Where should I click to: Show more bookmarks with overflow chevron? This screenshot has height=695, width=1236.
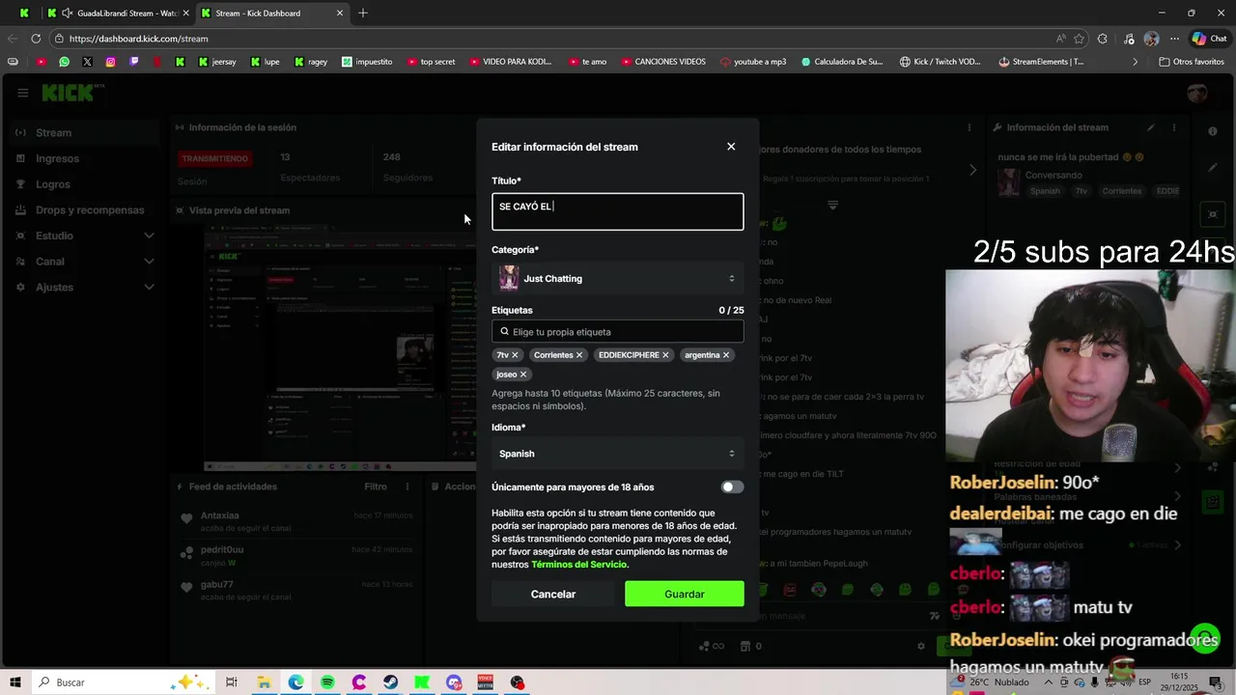pyautogui.click(x=1136, y=62)
